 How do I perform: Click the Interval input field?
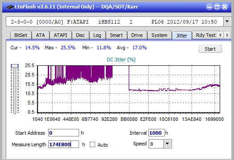pyautogui.click(x=156, y=132)
